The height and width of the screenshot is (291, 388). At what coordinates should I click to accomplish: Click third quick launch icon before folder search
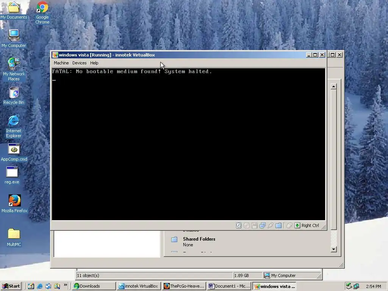pos(48,286)
